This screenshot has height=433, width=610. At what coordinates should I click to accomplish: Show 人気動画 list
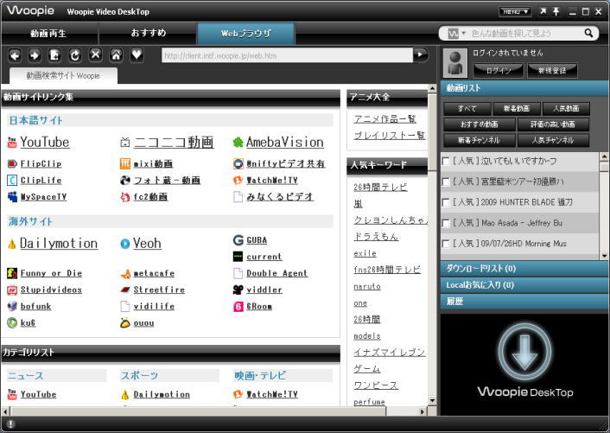point(566,109)
